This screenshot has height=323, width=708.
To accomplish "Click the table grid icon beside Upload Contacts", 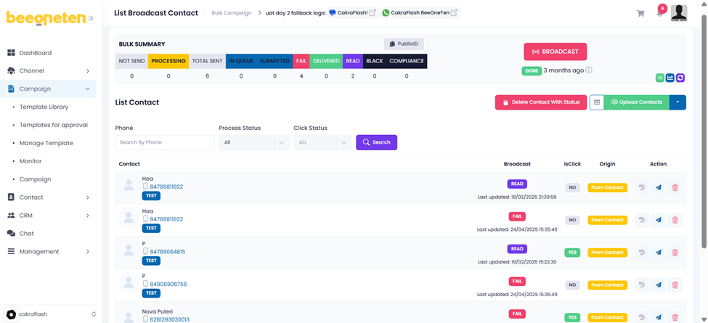I will point(597,102).
